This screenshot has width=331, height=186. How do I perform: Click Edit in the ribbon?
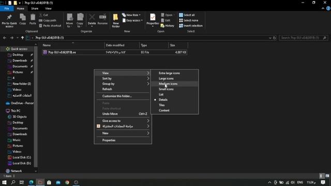tap(165, 21)
